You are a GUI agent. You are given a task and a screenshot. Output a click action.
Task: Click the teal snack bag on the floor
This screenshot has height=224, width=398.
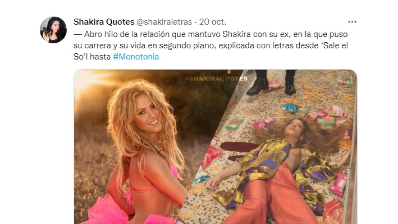[x=289, y=108]
